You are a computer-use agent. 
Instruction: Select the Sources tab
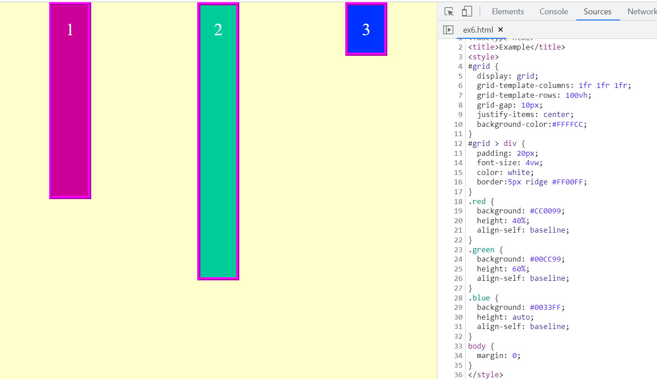tap(597, 12)
